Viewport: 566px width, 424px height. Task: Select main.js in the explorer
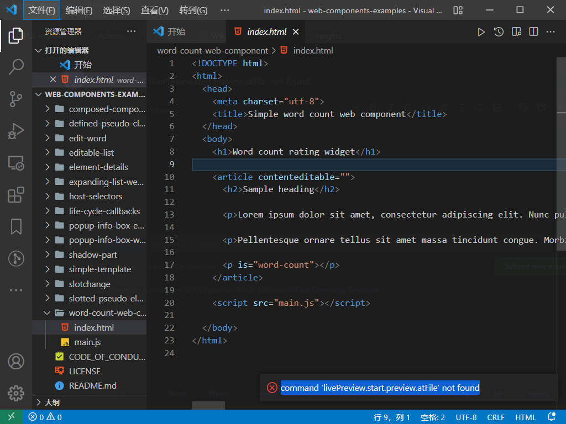pyautogui.click(x=88, y=342)
